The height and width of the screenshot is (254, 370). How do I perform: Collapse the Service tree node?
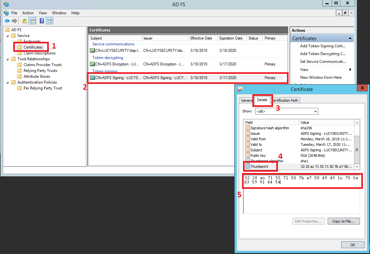click(x=7, y=36)
